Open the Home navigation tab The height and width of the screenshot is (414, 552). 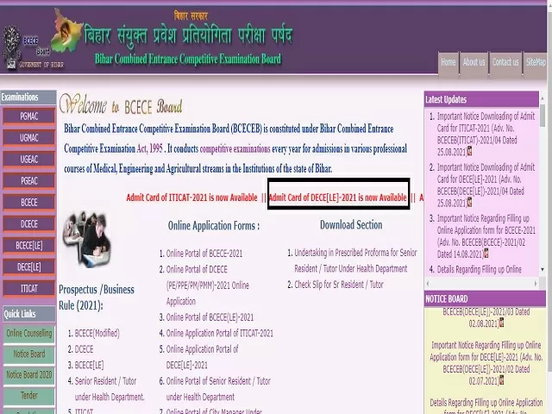(x=448, y=62)
